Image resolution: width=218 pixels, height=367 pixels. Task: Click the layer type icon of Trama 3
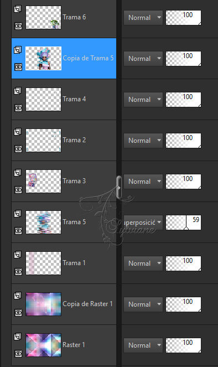tap(18, 173)
